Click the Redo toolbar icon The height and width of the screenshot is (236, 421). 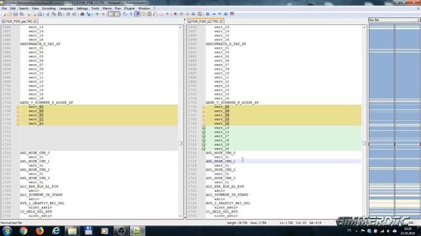(x=74, y=14)
